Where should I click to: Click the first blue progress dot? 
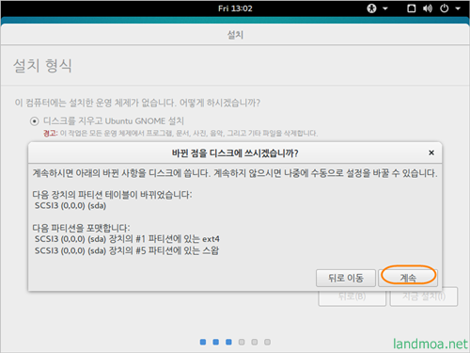coord(203,342)
